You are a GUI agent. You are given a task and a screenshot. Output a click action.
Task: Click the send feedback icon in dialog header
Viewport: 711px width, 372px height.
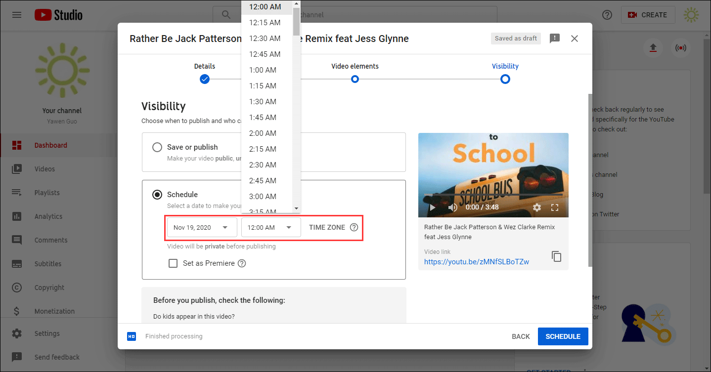coord(555,39)
